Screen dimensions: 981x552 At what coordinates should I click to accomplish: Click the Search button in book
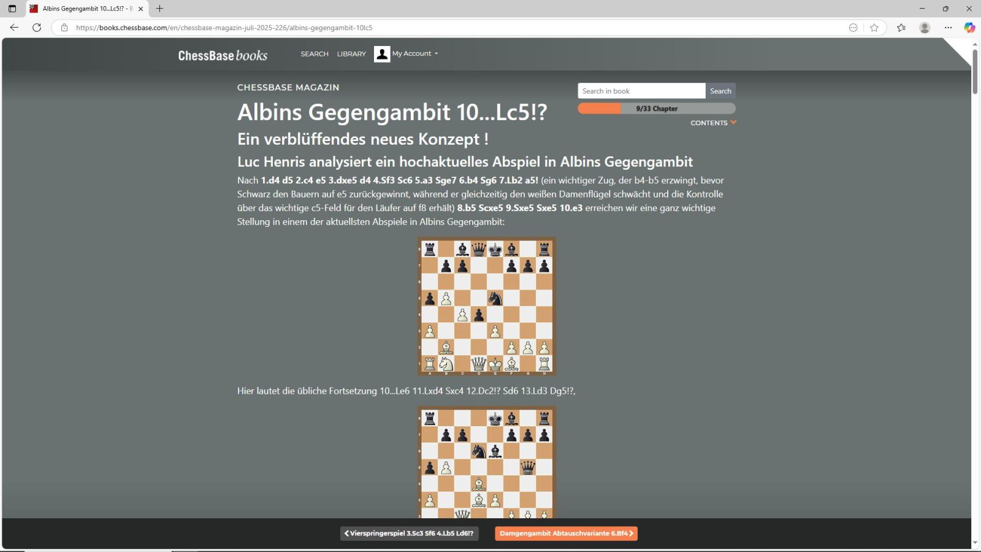pos(720,91)
